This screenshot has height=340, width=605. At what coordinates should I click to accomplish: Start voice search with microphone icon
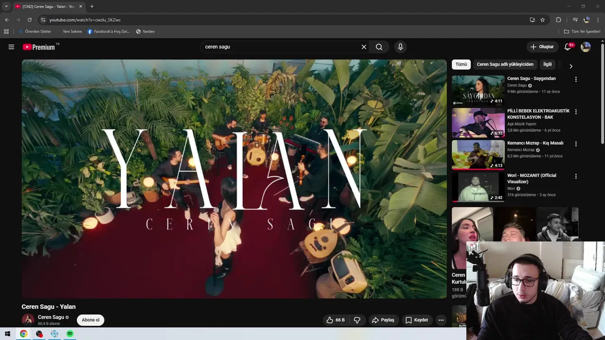coord(400,47)
